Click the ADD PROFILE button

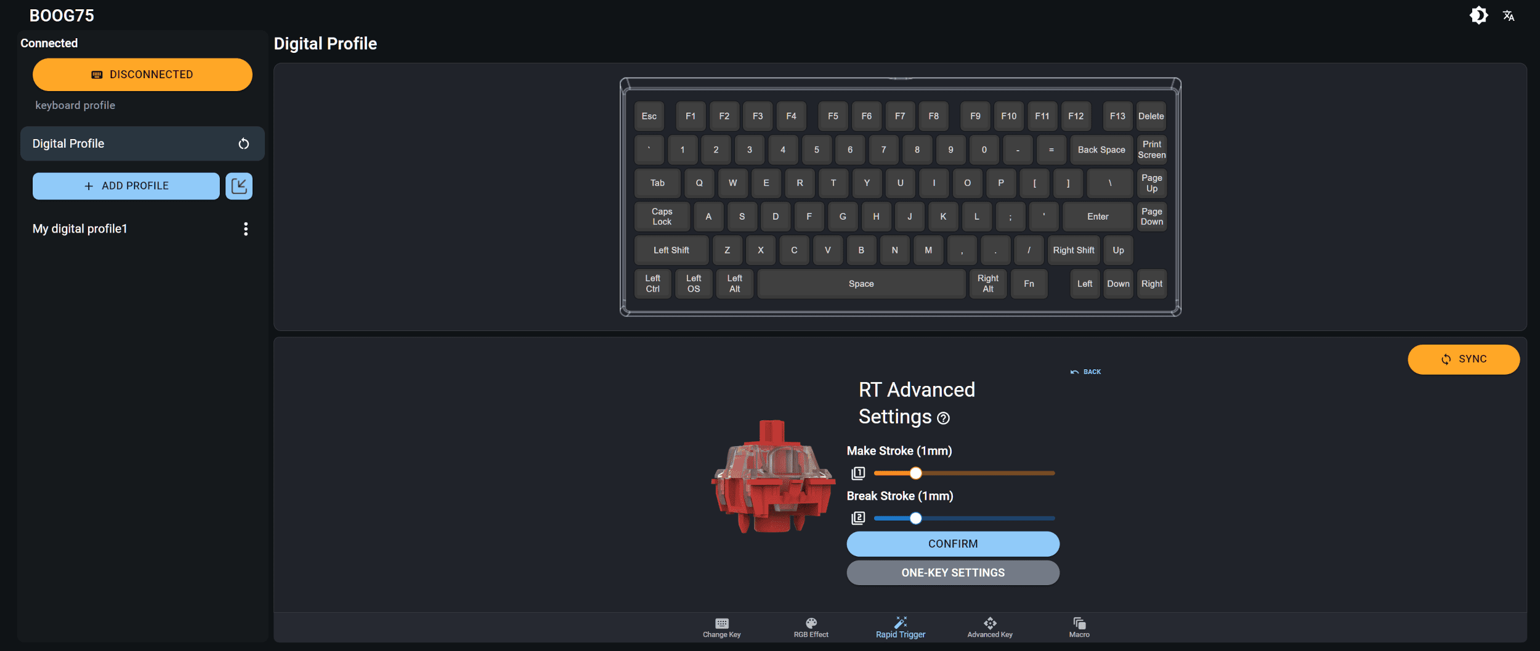pos(126,186)
